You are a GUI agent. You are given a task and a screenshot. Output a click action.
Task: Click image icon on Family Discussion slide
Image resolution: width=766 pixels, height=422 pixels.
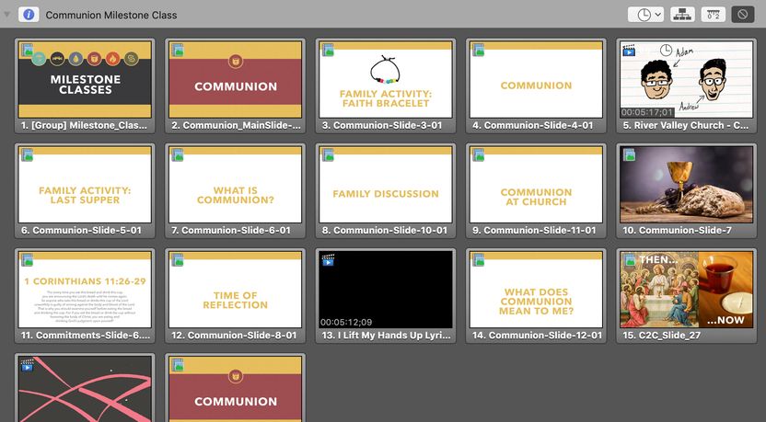(328, 154)
